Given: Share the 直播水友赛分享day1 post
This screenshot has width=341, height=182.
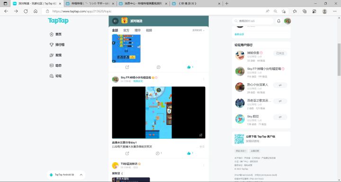Looking at the screenshot, I should click(x=127, y=153).
